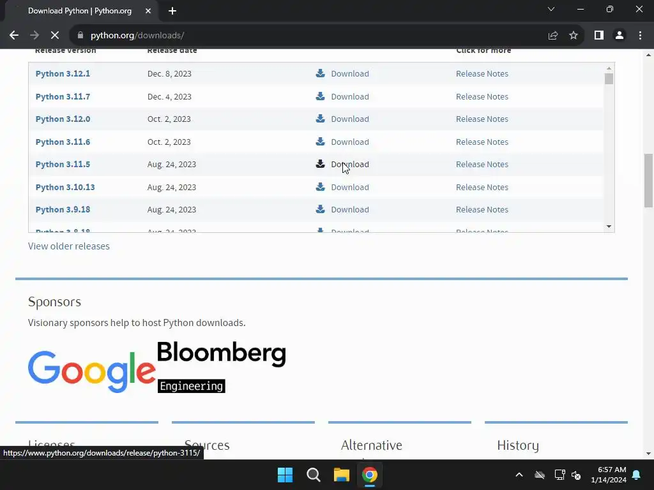654x490 pixels.
Task: Open the Python 3.12.0 release link
Action: click(x=63, y=119)
